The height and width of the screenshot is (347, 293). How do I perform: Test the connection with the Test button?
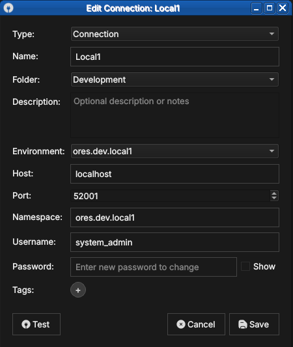coord(36,324)
